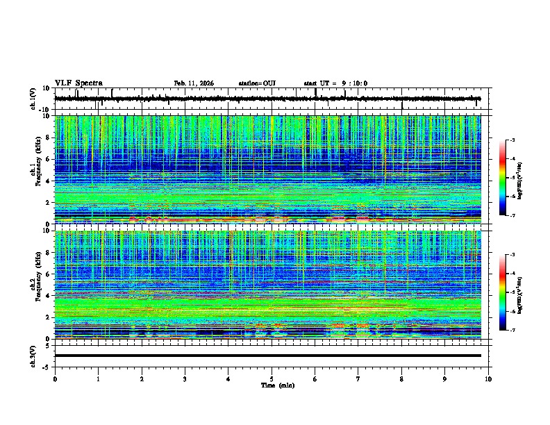
Task: Click the "5" tick on the time axis
Action: (272, 379)
